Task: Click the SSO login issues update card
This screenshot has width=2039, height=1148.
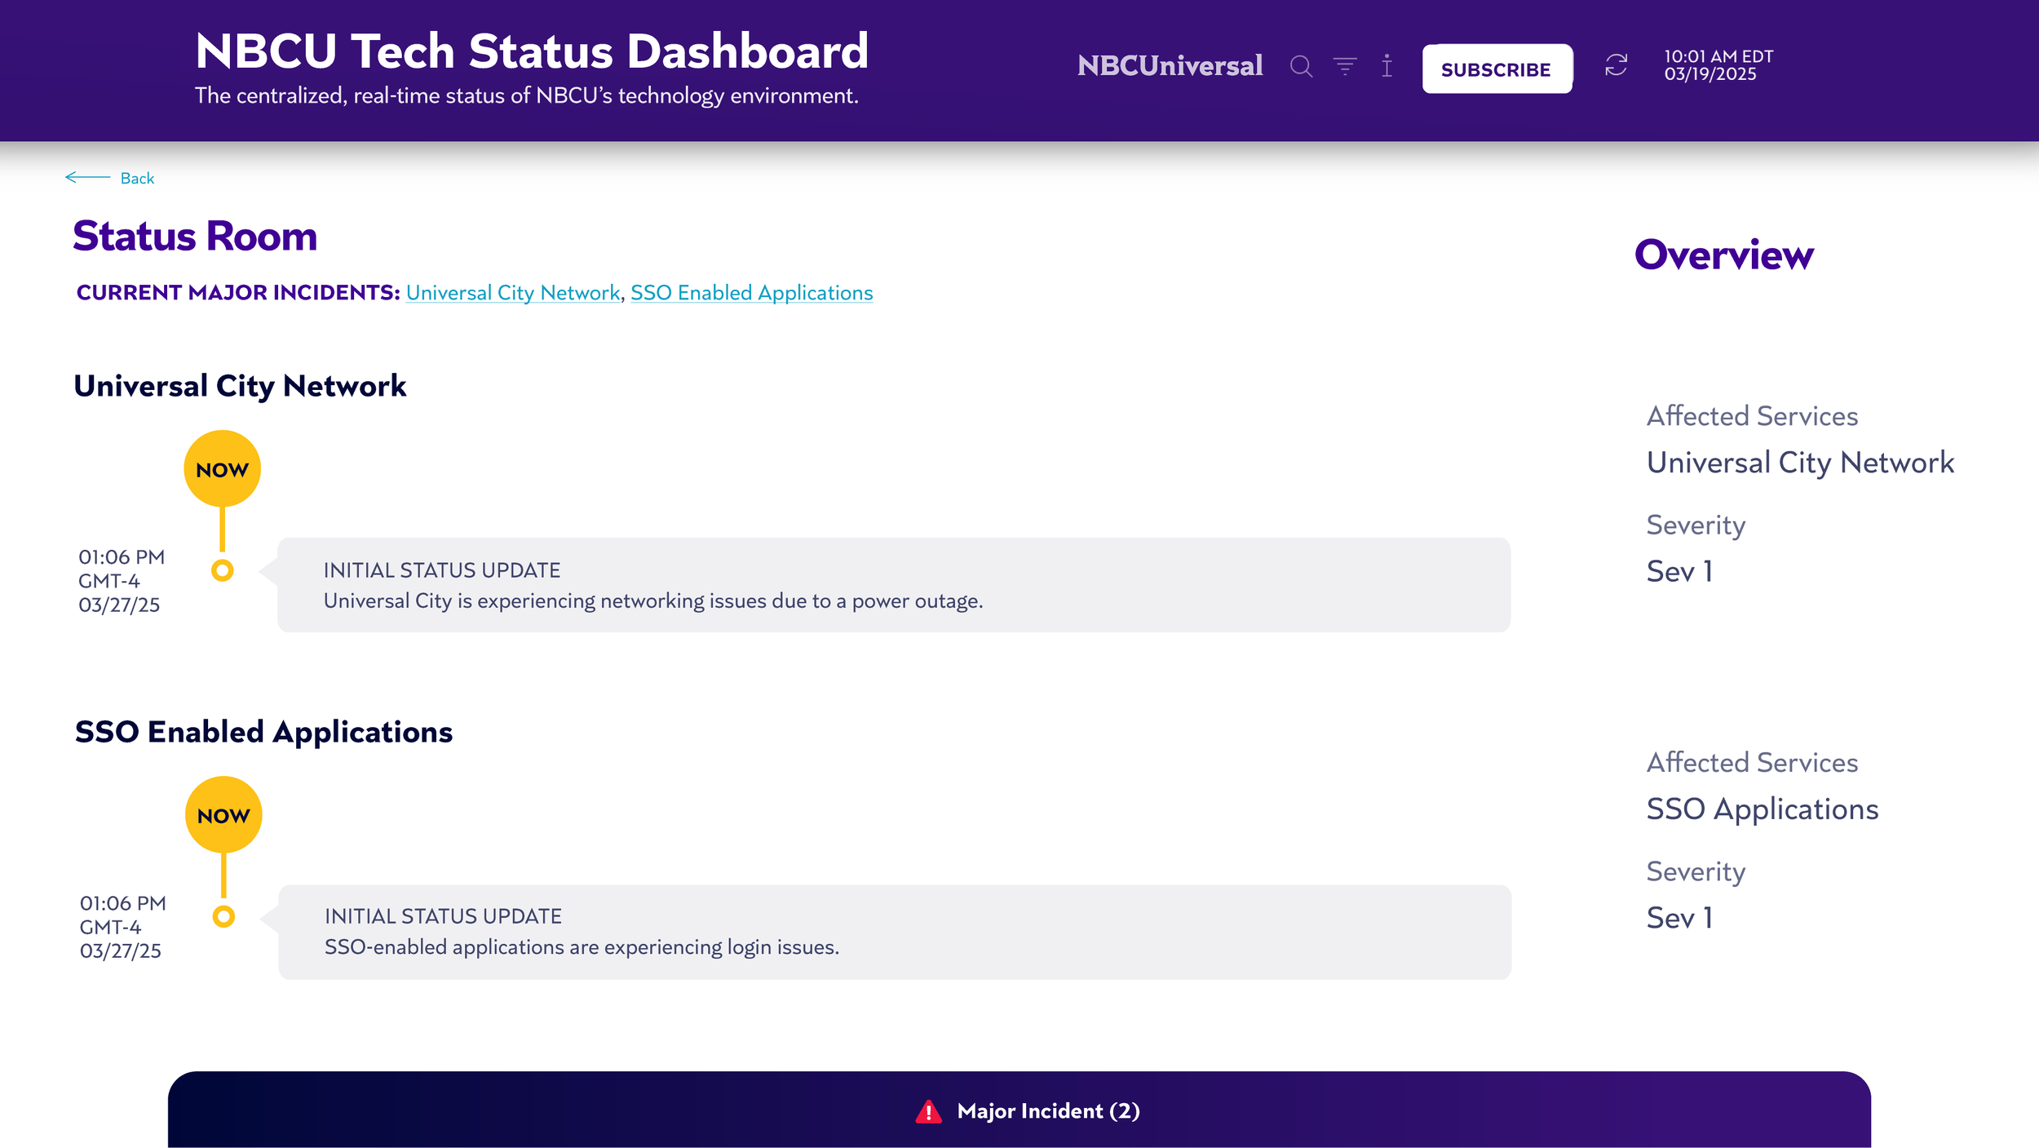Action: click(894, 932)
